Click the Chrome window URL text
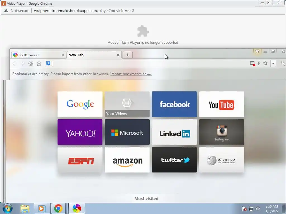Image resolution: width=286 pixels, height=214 pixels. pos(84,11)
